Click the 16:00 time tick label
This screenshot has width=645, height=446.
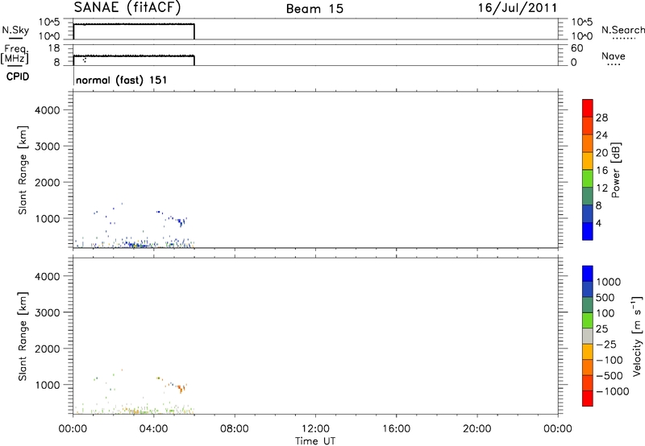(396, 429)
